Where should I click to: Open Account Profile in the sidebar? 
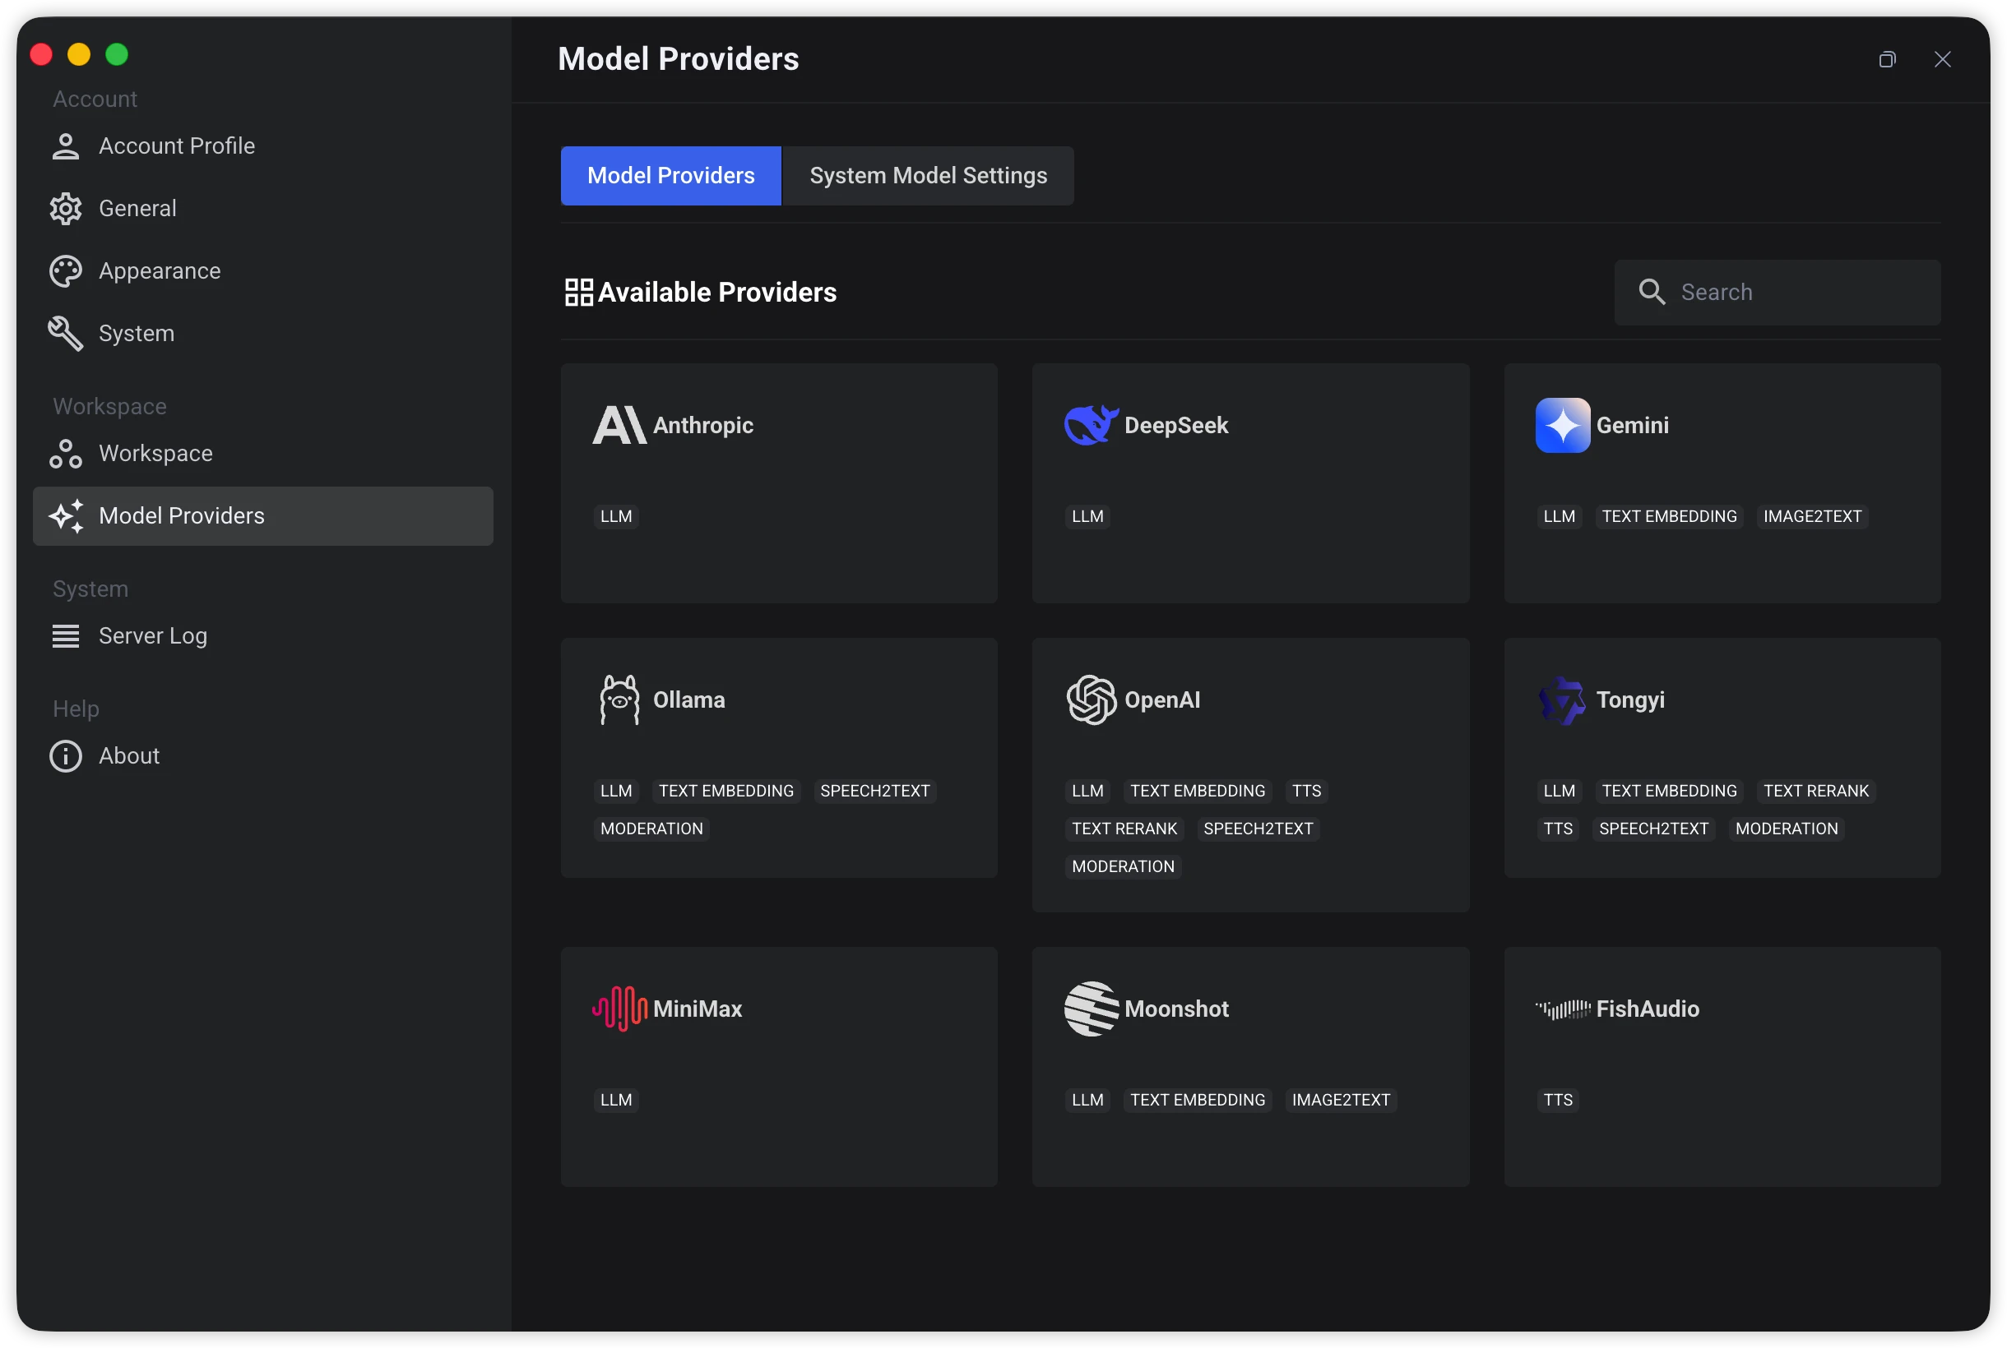pyautogui.click(x=263, y=146)
